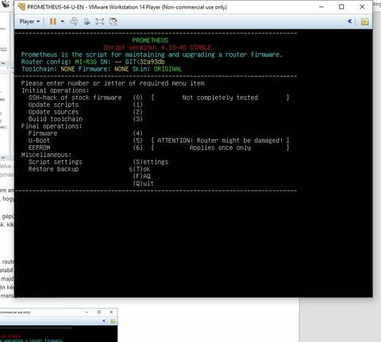This screenshot has width=381, height=342.
Task: Click the yellow notes icon in the lower window
Action: (x=113, y=321)
